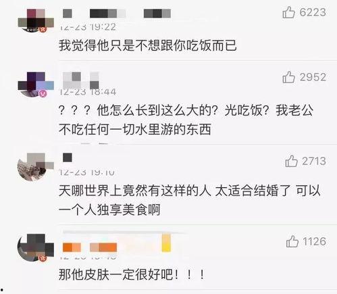337x294 pixels.
Task: Tap the thumbs-up icon beside 6223
Action: [288, 12]
